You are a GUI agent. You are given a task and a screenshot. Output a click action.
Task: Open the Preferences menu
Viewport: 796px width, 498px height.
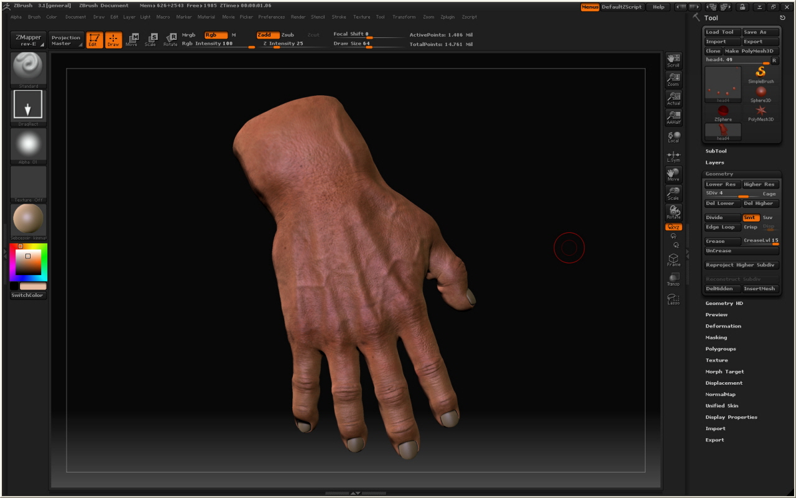click(x=271, y=17)
